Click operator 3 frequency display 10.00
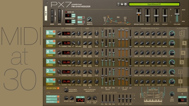 pos(66,62)
